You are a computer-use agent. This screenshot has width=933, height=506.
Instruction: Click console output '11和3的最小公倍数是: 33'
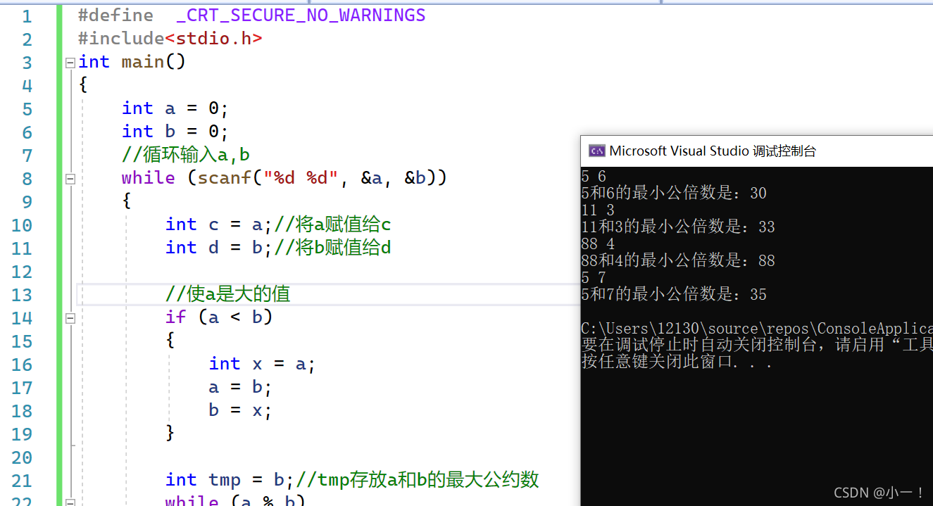(679, 227)
